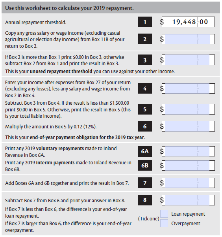Click the black number 5 box label

pyautogui.click(x=145, y=109)
